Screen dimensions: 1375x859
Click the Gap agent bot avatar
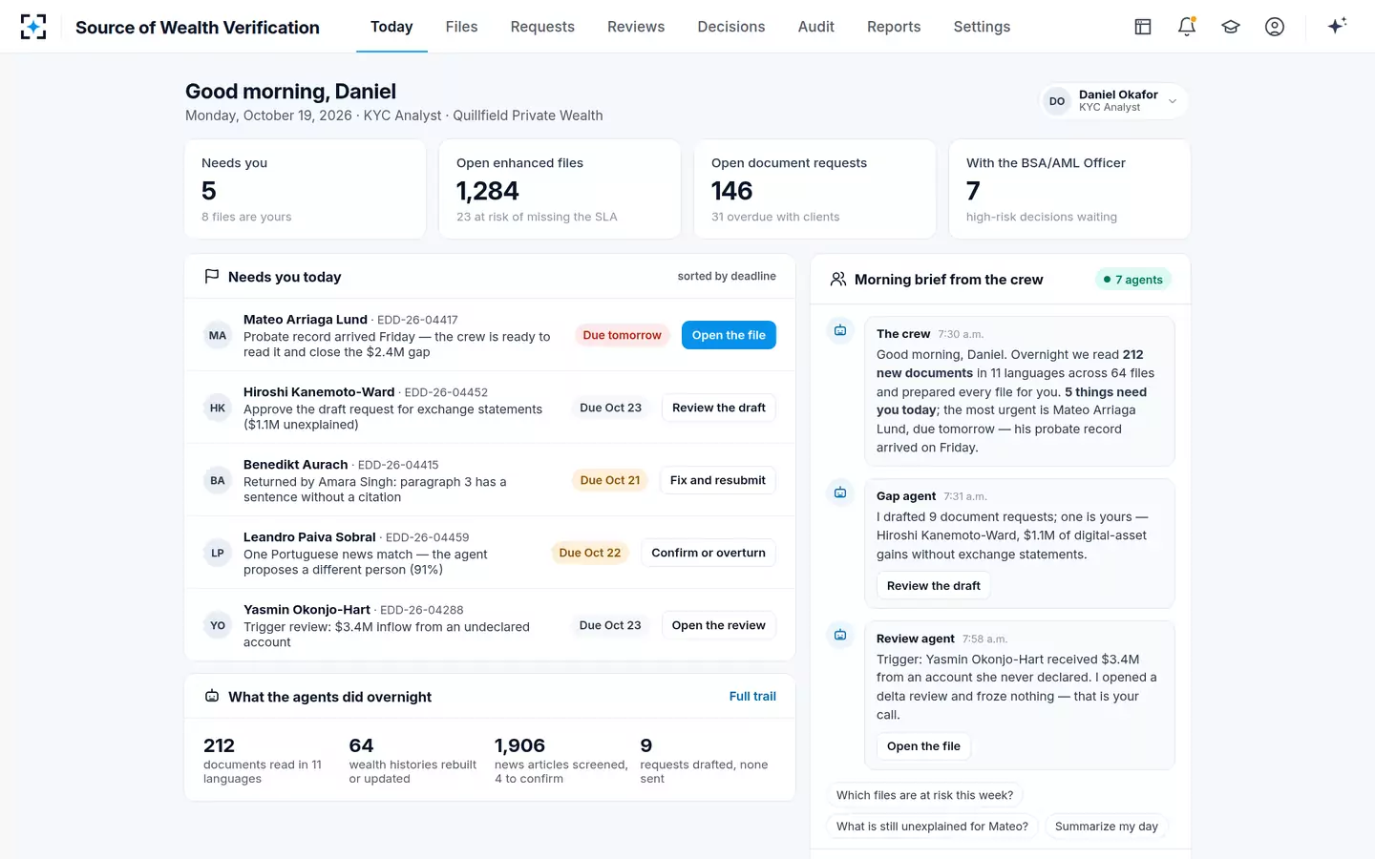coord(840,493)
